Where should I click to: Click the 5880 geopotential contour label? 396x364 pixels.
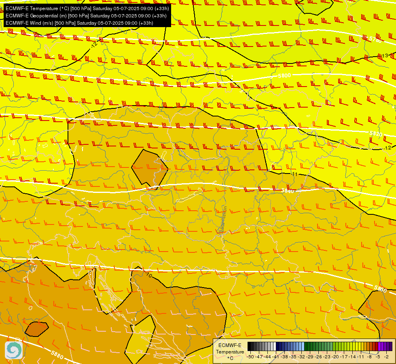pos(57,355)
